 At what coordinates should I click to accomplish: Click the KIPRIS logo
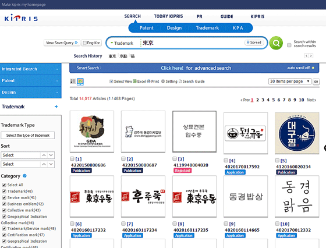click(x=21, y=18)
